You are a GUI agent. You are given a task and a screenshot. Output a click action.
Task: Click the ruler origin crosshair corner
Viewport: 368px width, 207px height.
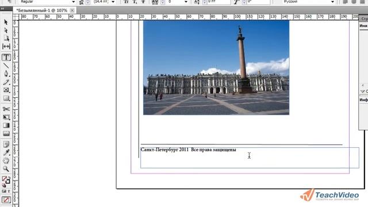pos(16,17)
